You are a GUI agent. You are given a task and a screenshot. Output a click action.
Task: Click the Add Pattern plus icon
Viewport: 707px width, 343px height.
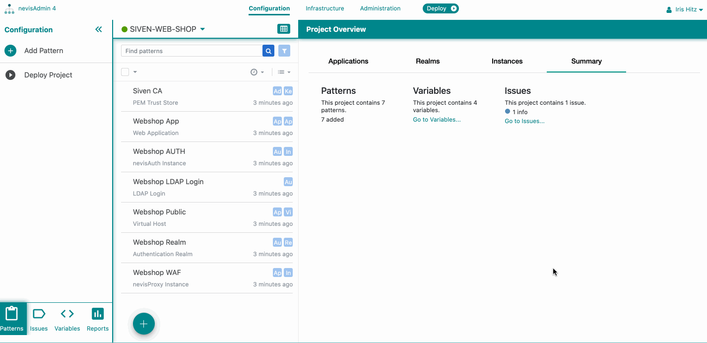[x=10, y=51]
